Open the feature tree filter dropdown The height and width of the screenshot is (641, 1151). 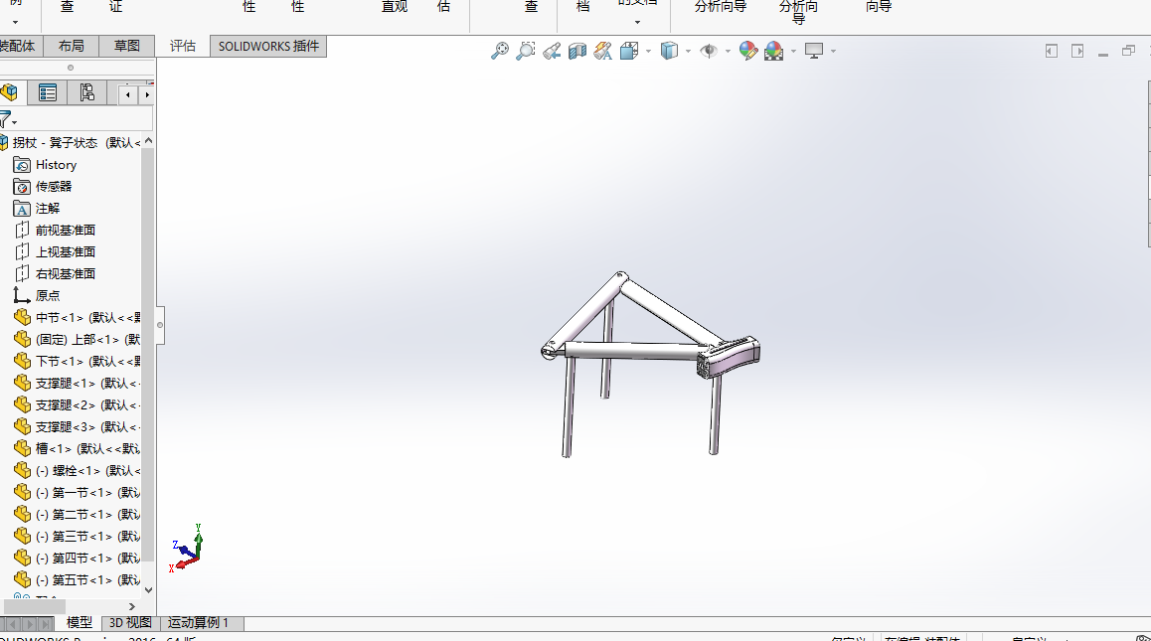click(x=8, y=120)
